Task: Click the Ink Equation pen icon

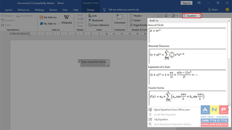Action: pos(150,119)
